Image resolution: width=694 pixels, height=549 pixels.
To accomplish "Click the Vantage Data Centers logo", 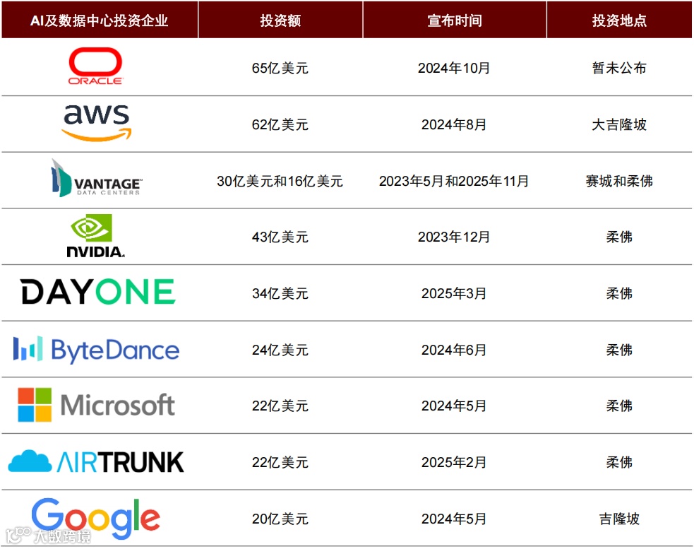I will (x=97, y=178).
